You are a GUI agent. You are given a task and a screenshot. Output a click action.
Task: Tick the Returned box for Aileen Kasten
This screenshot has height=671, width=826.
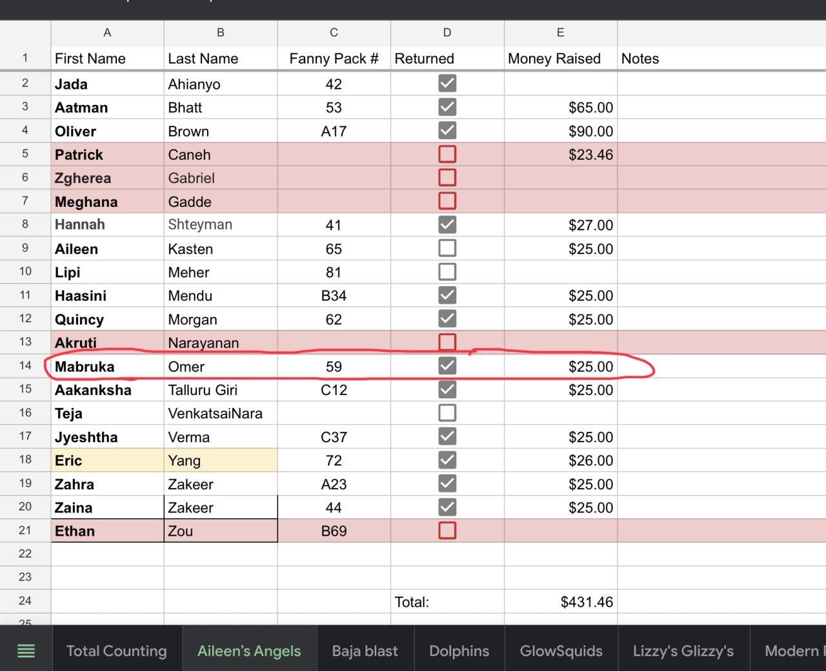447,248
